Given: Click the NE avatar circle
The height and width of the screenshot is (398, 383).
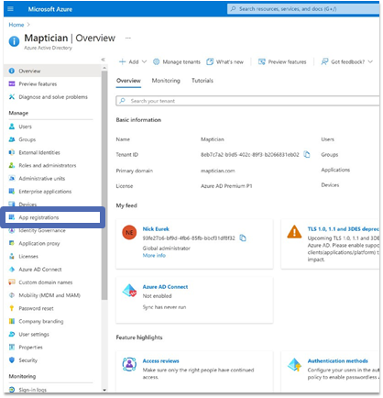Looking at the screenshot, I should [x=129, y=233].
